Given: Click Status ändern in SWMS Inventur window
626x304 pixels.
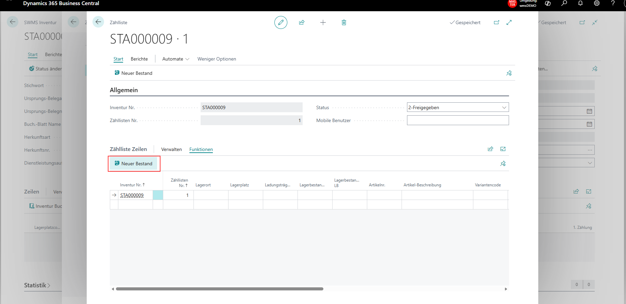Looking at the screenshot, I should 45,69.
